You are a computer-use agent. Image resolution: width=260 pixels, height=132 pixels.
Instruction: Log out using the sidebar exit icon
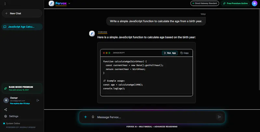click(38, 100)
